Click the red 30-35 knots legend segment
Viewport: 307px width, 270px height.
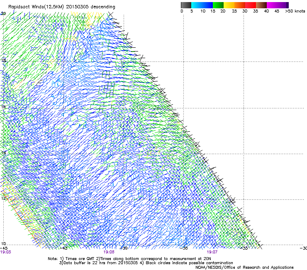[251, 5]
